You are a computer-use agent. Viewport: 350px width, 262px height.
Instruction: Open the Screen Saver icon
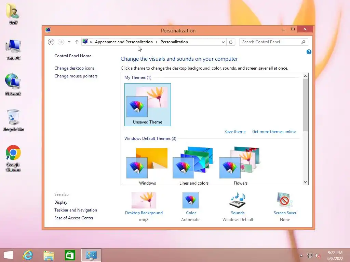coord(285,200)
